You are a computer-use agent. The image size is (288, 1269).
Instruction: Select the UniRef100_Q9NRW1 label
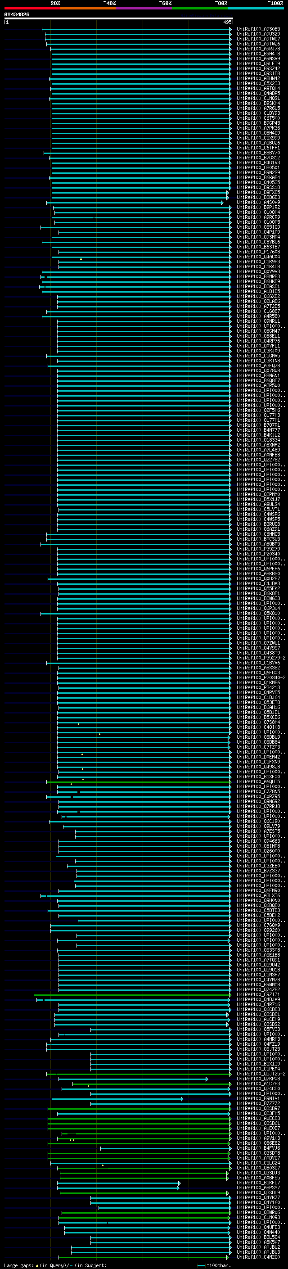pyautogui.click(x=258, y=321)
